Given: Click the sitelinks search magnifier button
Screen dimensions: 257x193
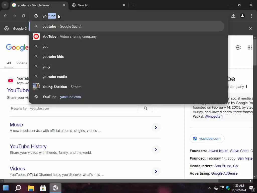Looking at the screenshot, I should click(x=146, y=109).
